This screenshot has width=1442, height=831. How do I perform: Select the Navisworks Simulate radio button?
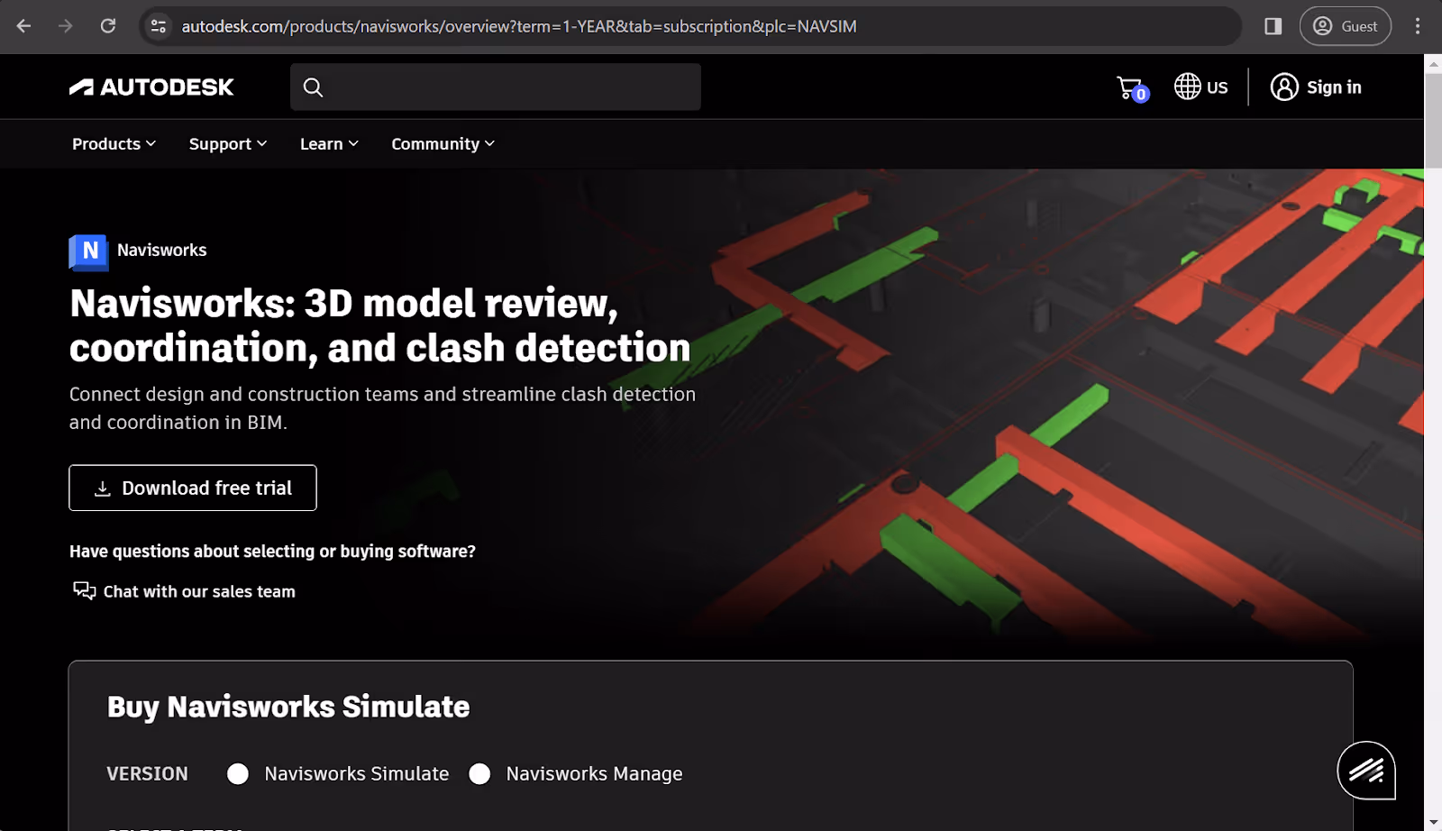pyautogui.click(x=238, y=774)
